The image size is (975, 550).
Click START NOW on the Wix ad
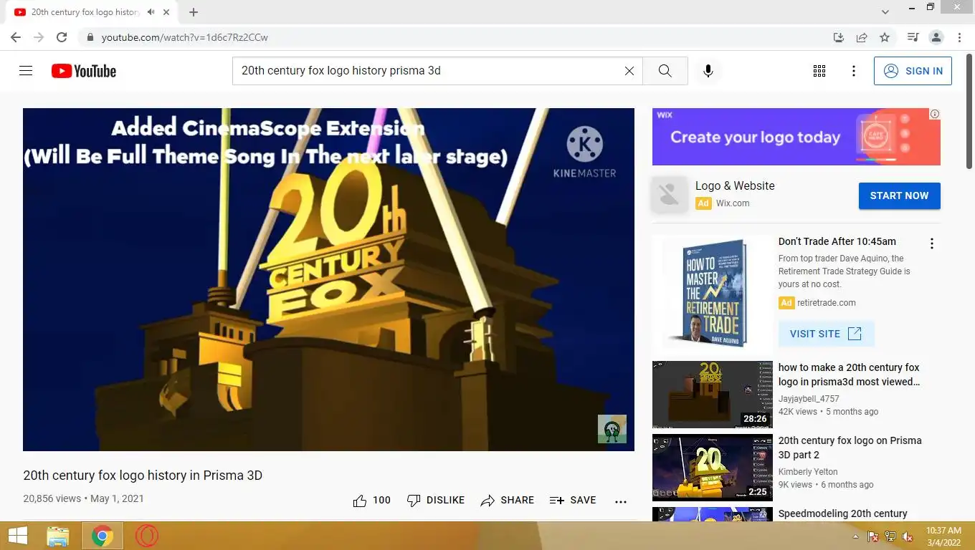(x=899, y=196)
